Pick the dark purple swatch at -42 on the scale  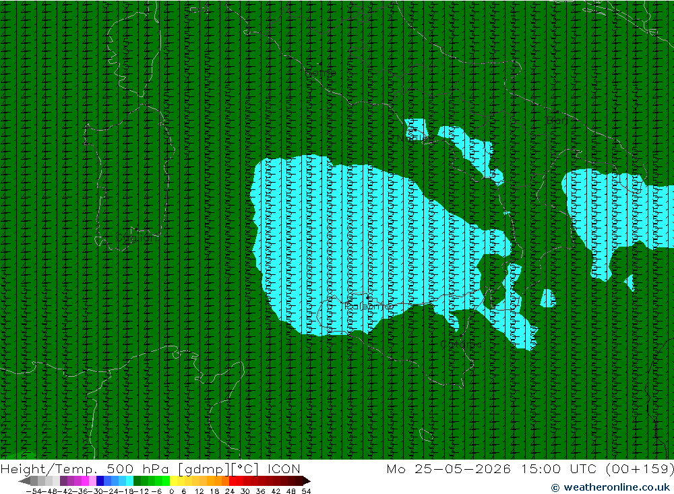point(63,481)
